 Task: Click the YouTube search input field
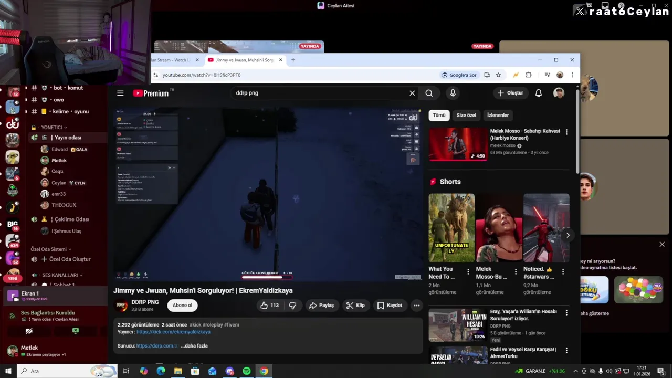(x=320, y=93)
